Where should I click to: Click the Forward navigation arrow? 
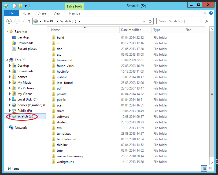pyautogui.click(x=17, y=21)
